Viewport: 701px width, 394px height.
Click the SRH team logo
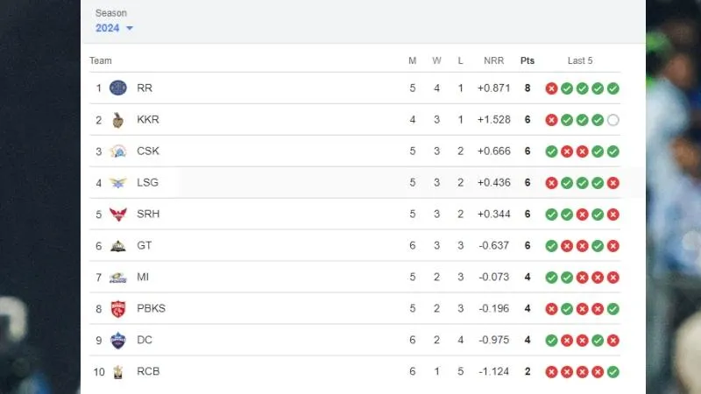pos(118,215)
